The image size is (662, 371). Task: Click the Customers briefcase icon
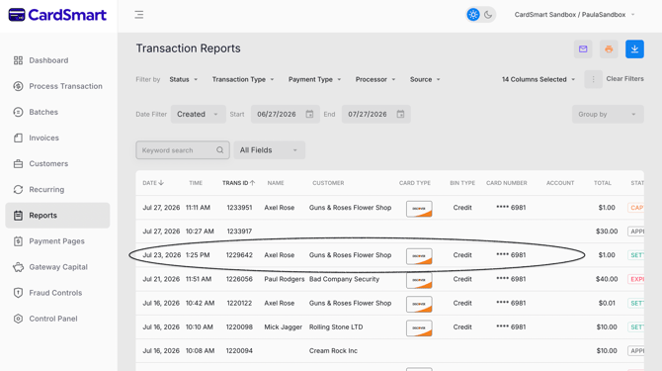tap(18, 163)
